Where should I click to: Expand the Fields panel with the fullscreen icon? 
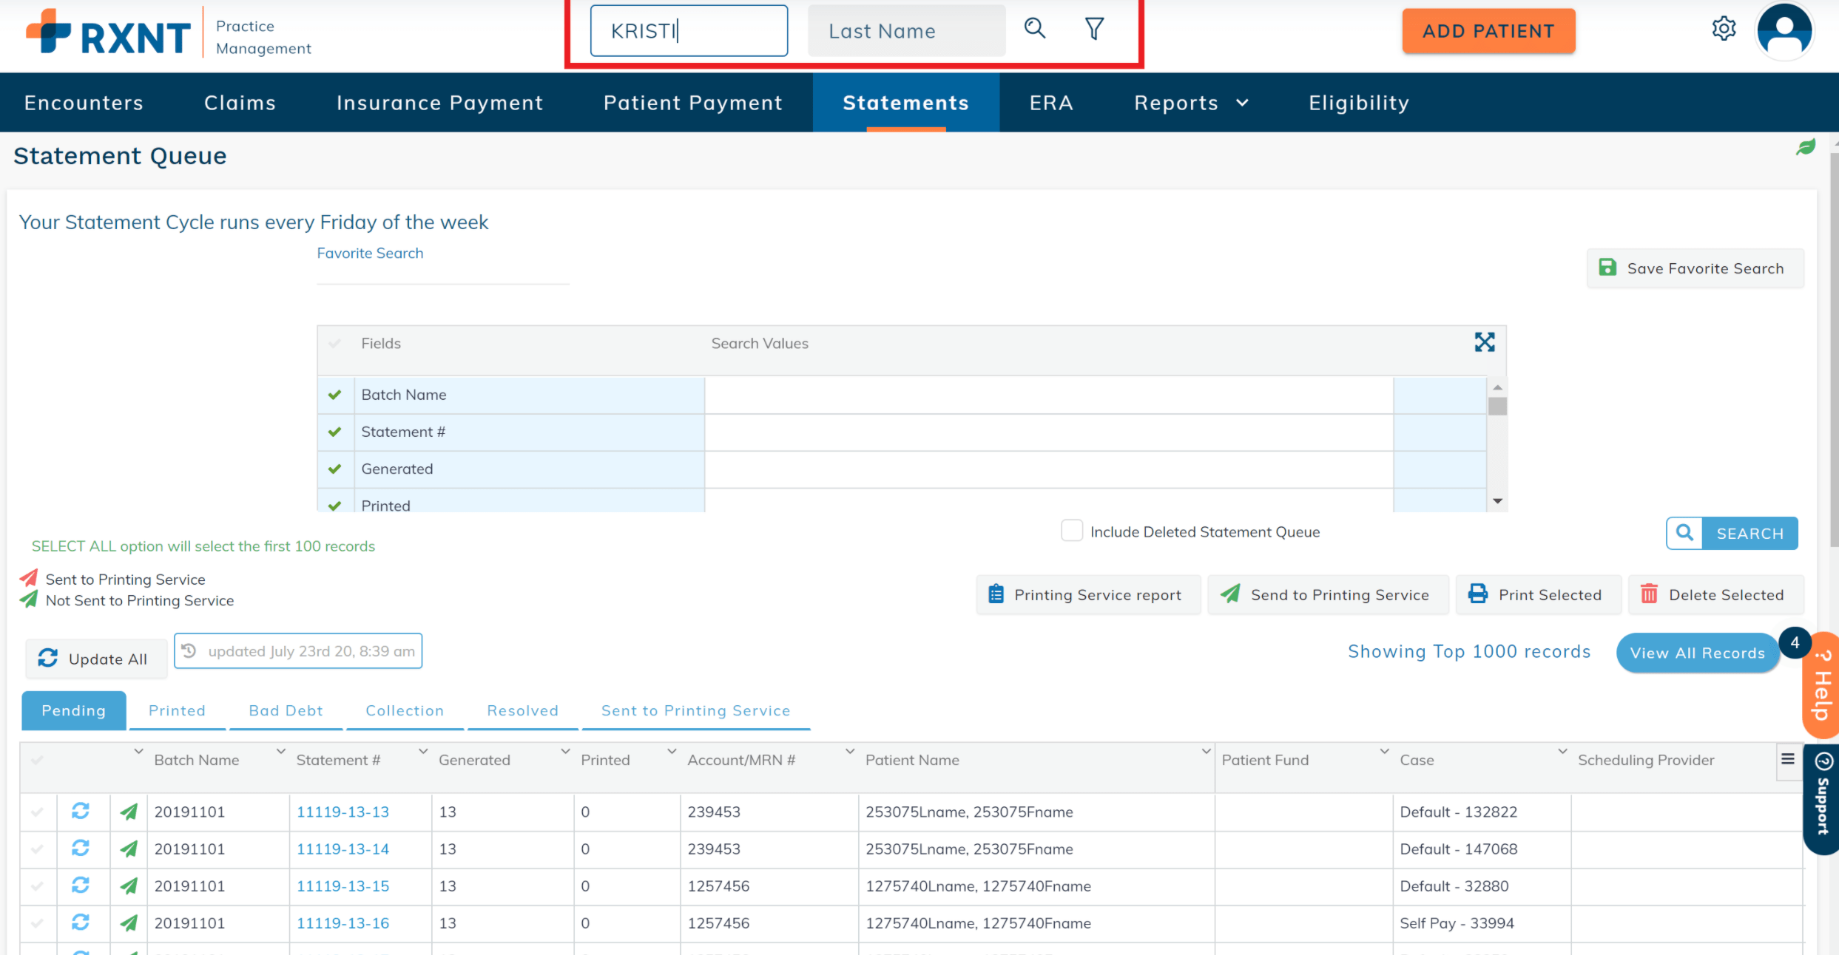click(x=1485, y=342)
